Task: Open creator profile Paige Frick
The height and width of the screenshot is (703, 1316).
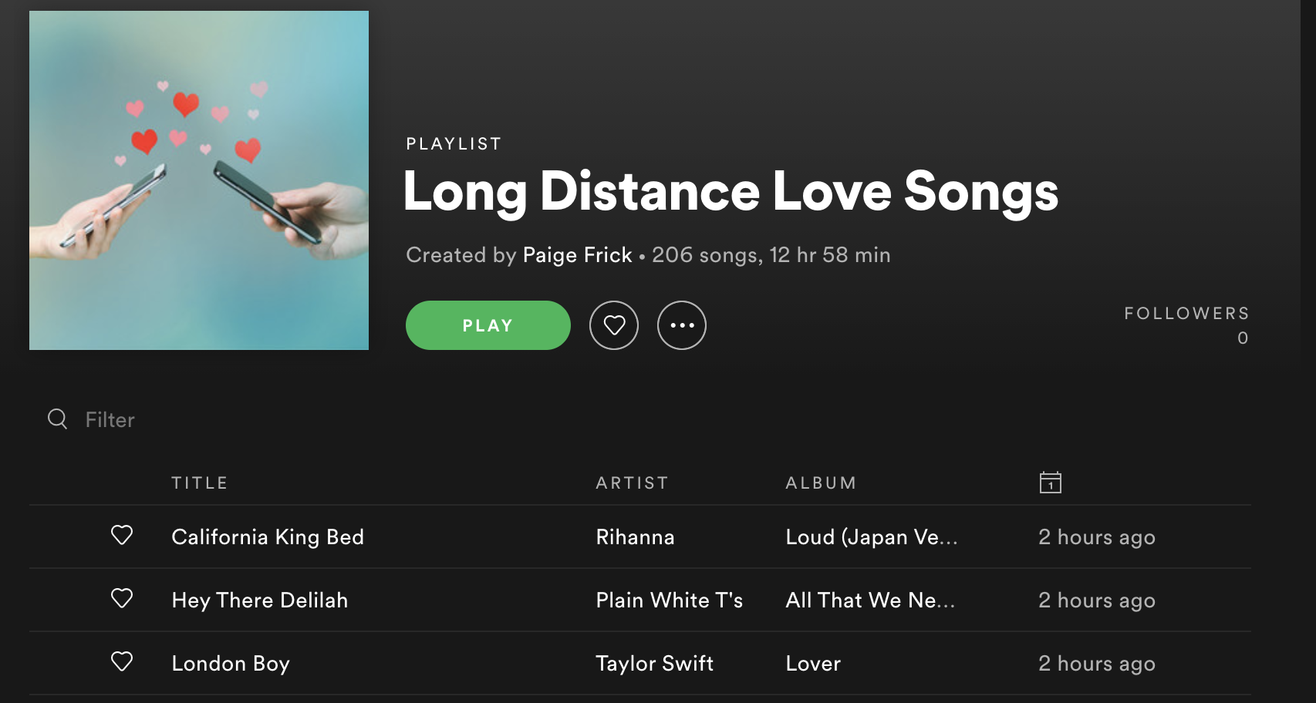Action: coord(577,255)
